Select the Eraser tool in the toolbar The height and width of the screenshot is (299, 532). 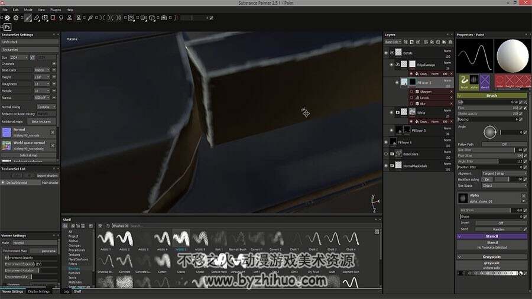tap(36, 18)
